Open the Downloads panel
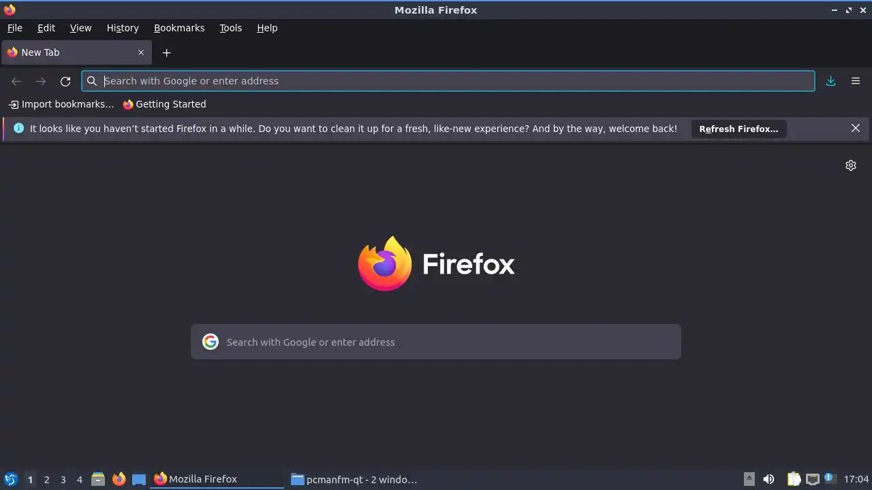Screen dimensions: 872x490 point(831,81)
